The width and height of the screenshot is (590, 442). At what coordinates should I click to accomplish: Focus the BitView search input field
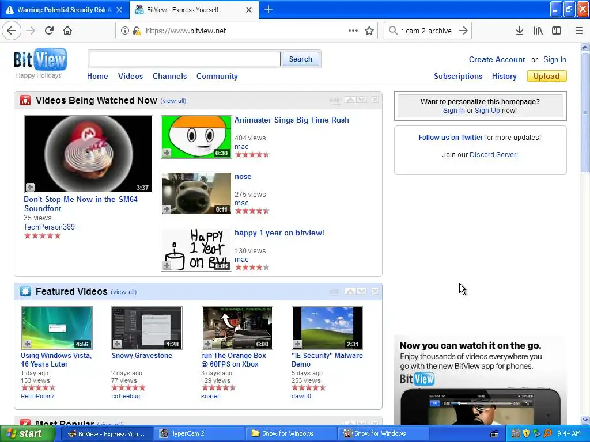click(x=185, y=59)
